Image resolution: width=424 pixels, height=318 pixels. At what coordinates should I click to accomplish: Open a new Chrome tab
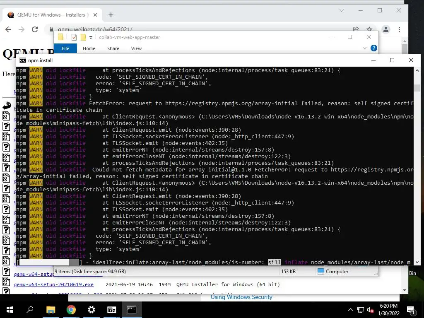pyautogui.click(x=111, y=15)
